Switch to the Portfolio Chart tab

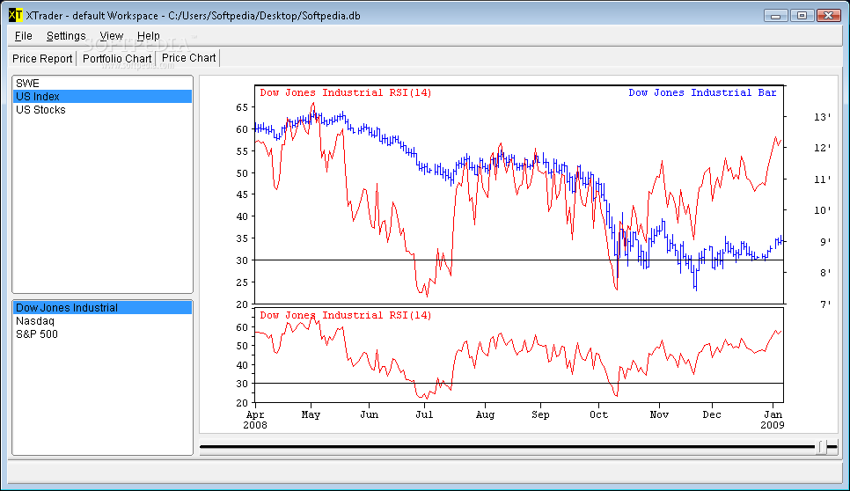point(117,59)
